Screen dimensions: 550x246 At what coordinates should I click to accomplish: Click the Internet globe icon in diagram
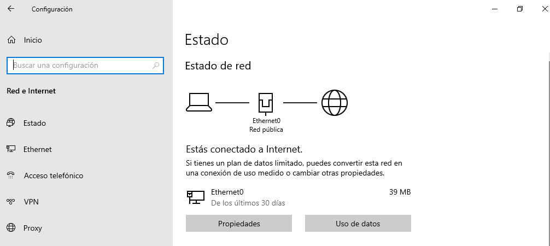pyautogui.click(x=335, y=102)
